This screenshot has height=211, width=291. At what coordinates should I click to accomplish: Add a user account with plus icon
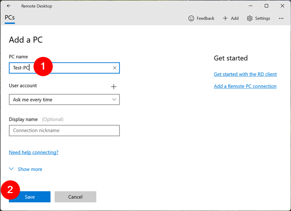(x=114, y=87)
